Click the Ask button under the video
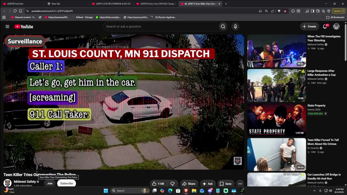This screenshot has height=195, width=347. click(x=207, y=184)
